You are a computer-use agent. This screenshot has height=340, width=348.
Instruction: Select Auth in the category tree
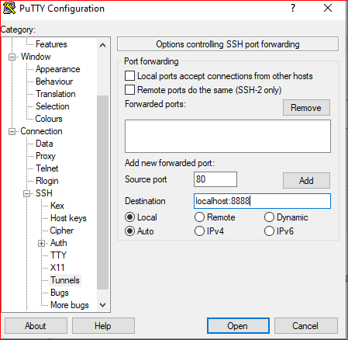59,243
